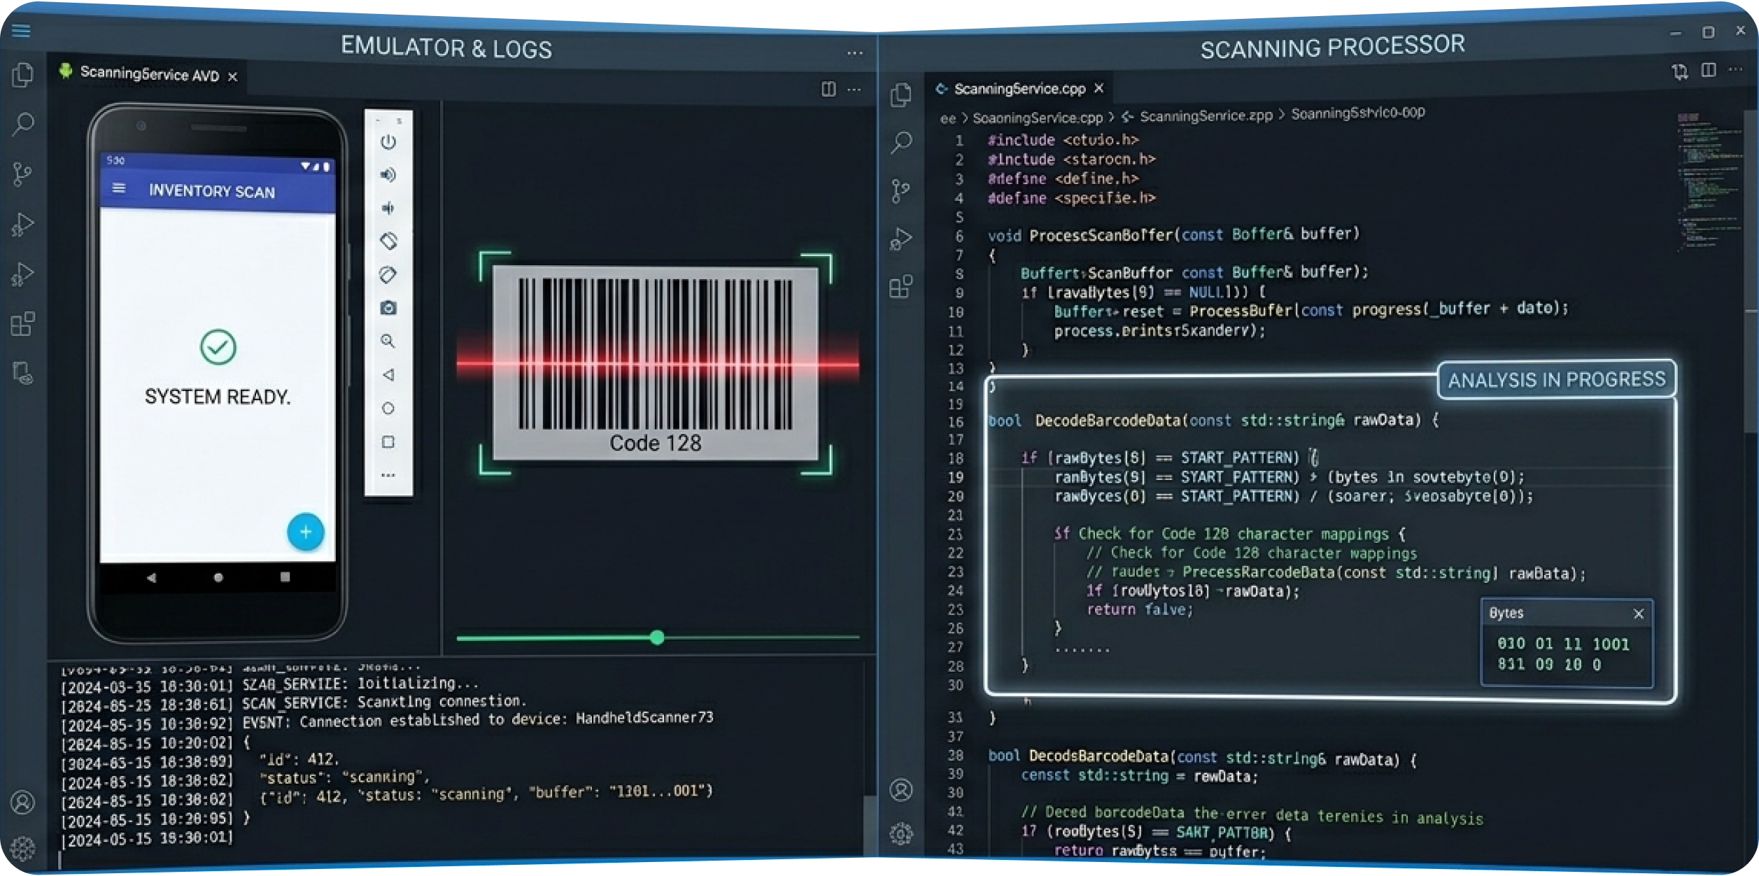Split the ScanningService AVD editor
This screenshot has height=876, width=1759.
[x=829, y=90]
